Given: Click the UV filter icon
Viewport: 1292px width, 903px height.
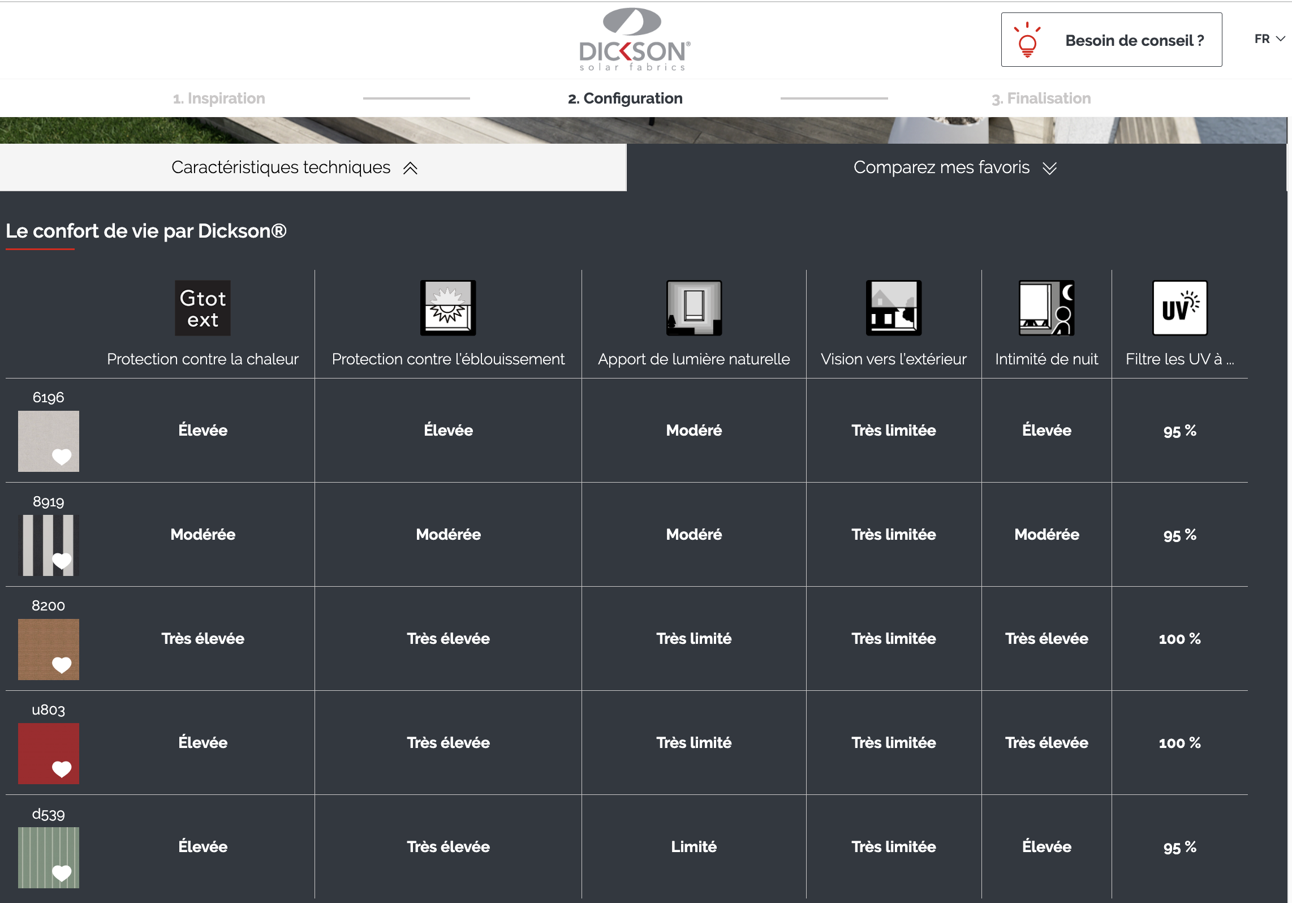Looking at the screenshot, I should click(1180, 308).
